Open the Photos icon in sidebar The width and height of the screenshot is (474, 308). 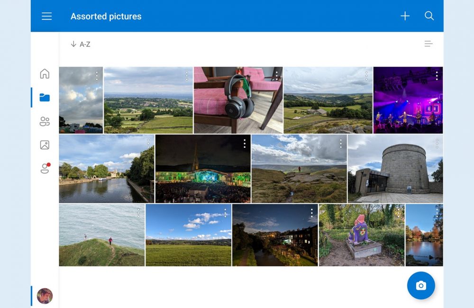click(45, 145)
